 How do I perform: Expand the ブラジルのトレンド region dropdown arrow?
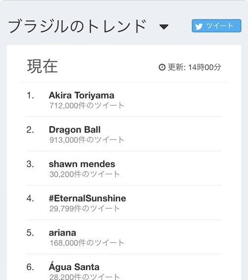tap(164, 27)
